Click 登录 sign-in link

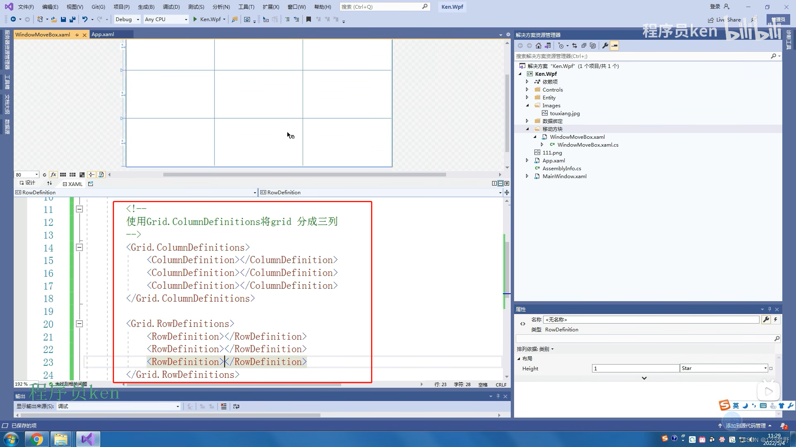click(x=715, y=7)
